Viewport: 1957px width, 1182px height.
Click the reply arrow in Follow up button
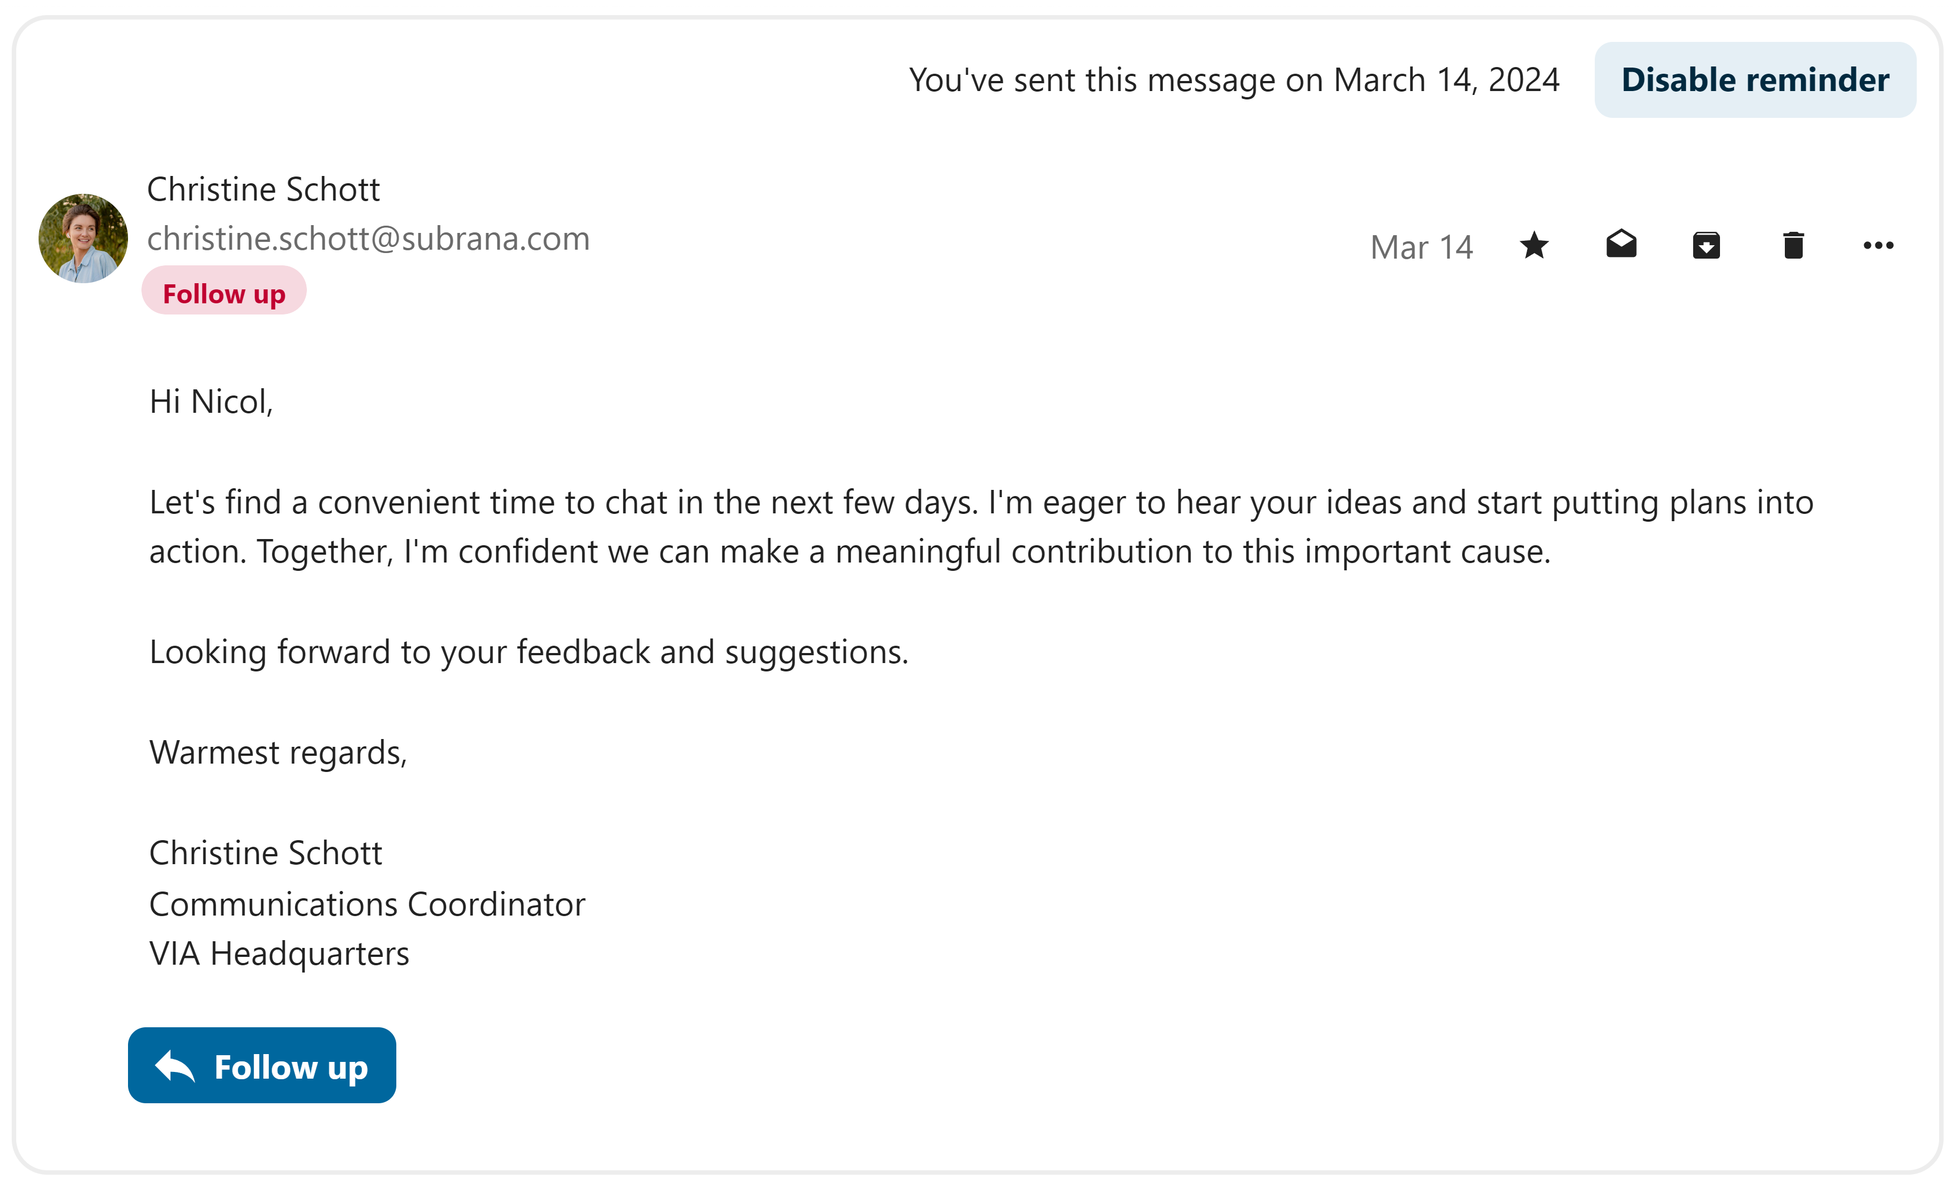(x=175, y=1065)
